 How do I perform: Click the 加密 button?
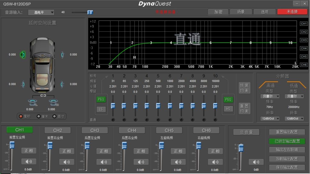coord(218,12)
